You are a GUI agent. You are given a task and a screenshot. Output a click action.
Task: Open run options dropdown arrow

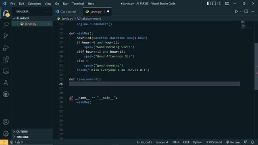pyautogui.click(x=240, y=12)
